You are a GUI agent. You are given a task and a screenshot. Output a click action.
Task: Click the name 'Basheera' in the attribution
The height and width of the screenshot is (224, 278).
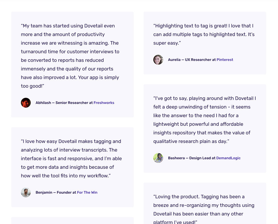(176, 158)
